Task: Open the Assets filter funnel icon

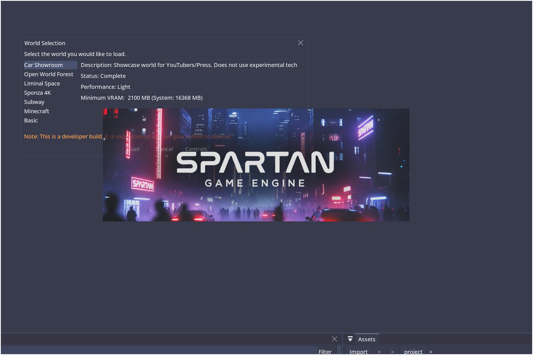Action: pyautogui.click(x=350, y=339)
